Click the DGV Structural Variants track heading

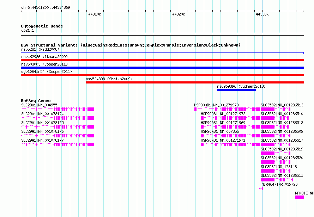(x=131, y=45)
